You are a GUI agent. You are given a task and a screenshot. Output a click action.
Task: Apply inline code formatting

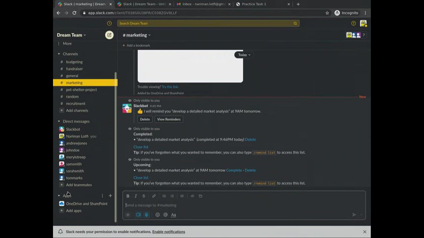(192, 196)
